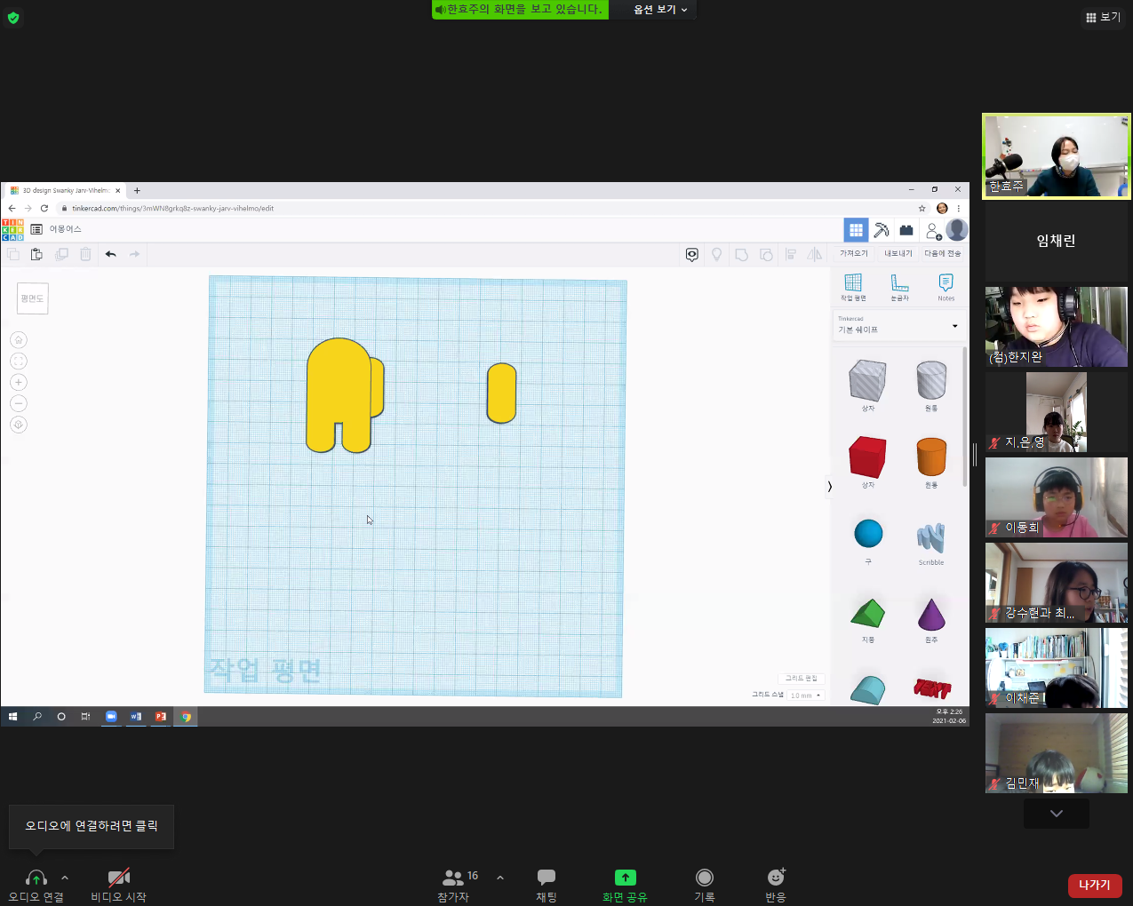Select the 3D design grid view icon
1133x906 pixels.
(856, 230)
